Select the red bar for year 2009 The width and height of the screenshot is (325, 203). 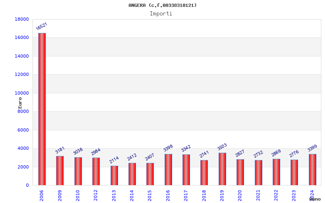(60, 171)
